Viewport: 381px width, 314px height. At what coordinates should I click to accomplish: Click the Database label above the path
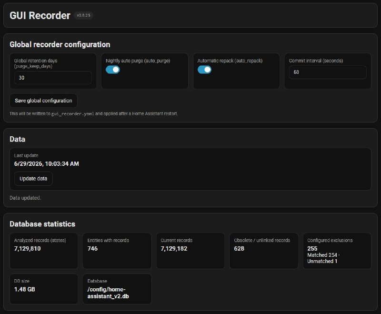pos(97,281)
